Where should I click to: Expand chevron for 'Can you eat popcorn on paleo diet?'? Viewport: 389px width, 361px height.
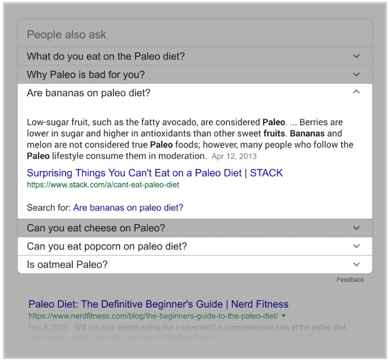pos(356,246)
